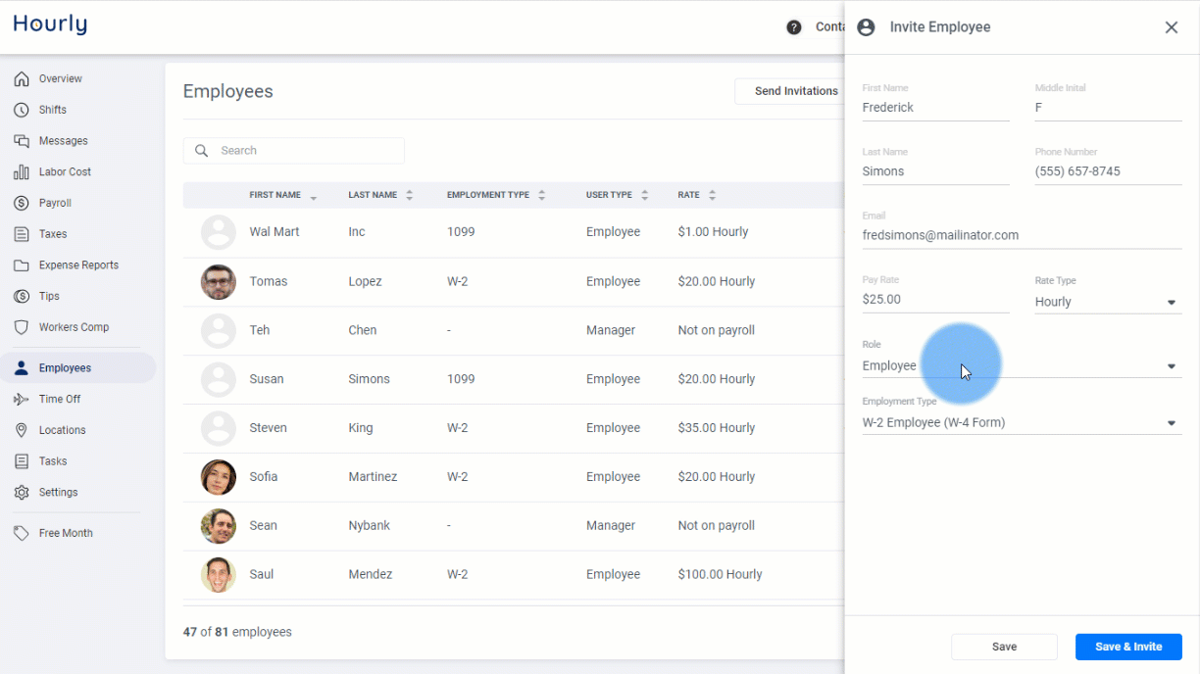This screenshot has height=674, width=1200.
Task: Open the Rate Type dropdown
Action: pos(1108,302)
